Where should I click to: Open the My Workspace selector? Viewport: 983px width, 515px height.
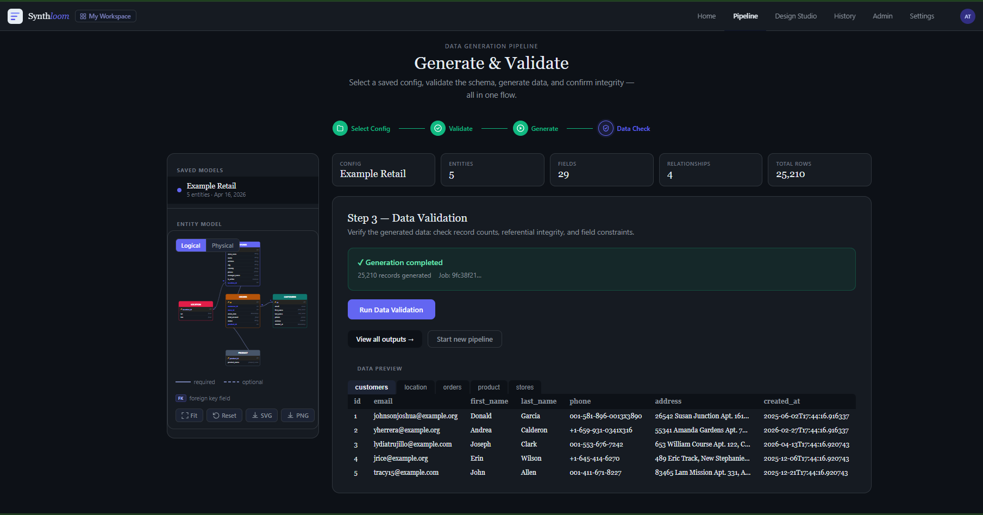(x=105, y=16)
